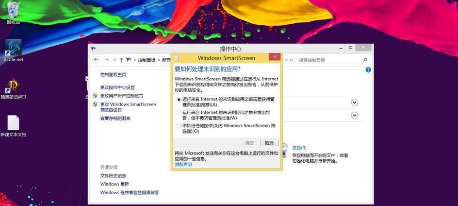Open the Diablo III desktop shortcut
This screenshot has height=206, width=458.
coord(13,88)
